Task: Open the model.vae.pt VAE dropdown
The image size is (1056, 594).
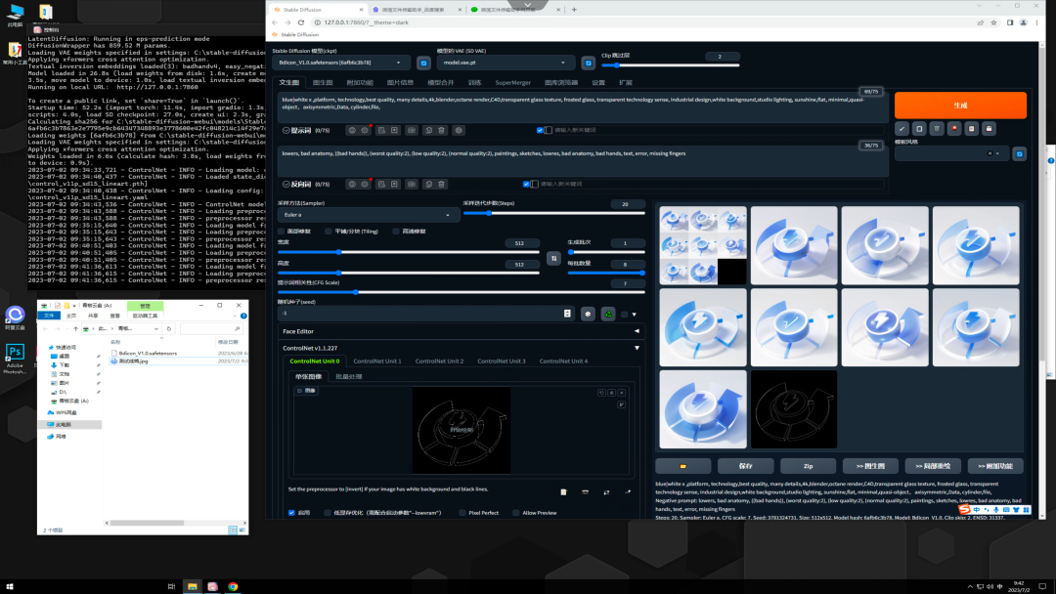Action: [506, 63]
